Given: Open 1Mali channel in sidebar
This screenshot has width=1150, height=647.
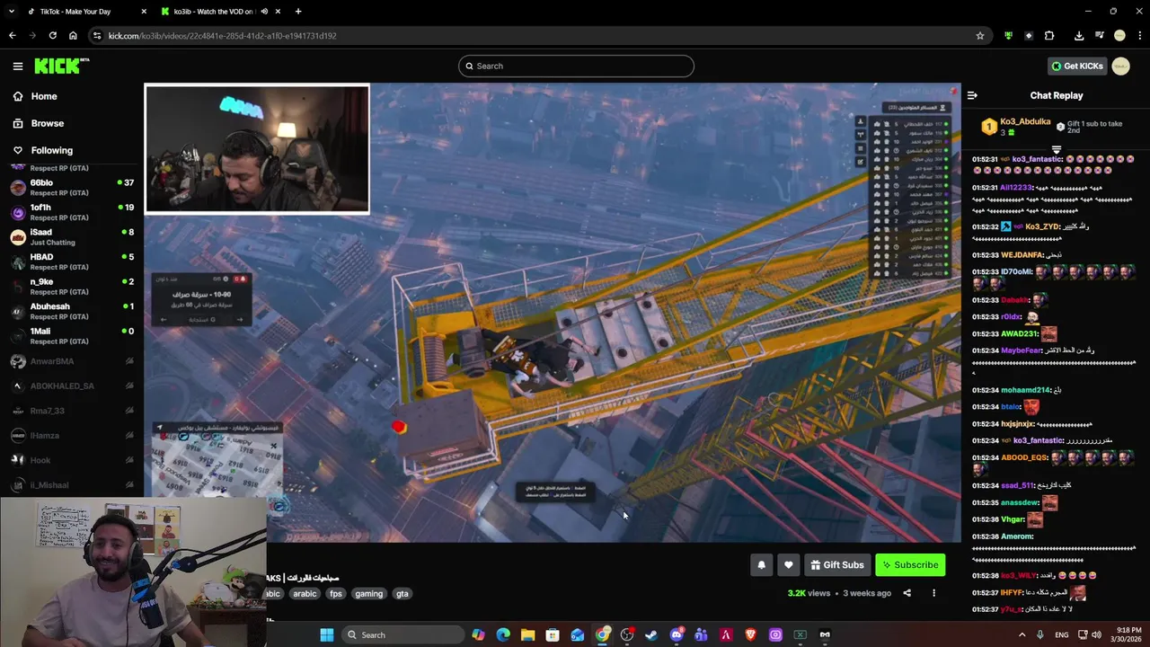Looking at the screenshot, I should point(72,336).
